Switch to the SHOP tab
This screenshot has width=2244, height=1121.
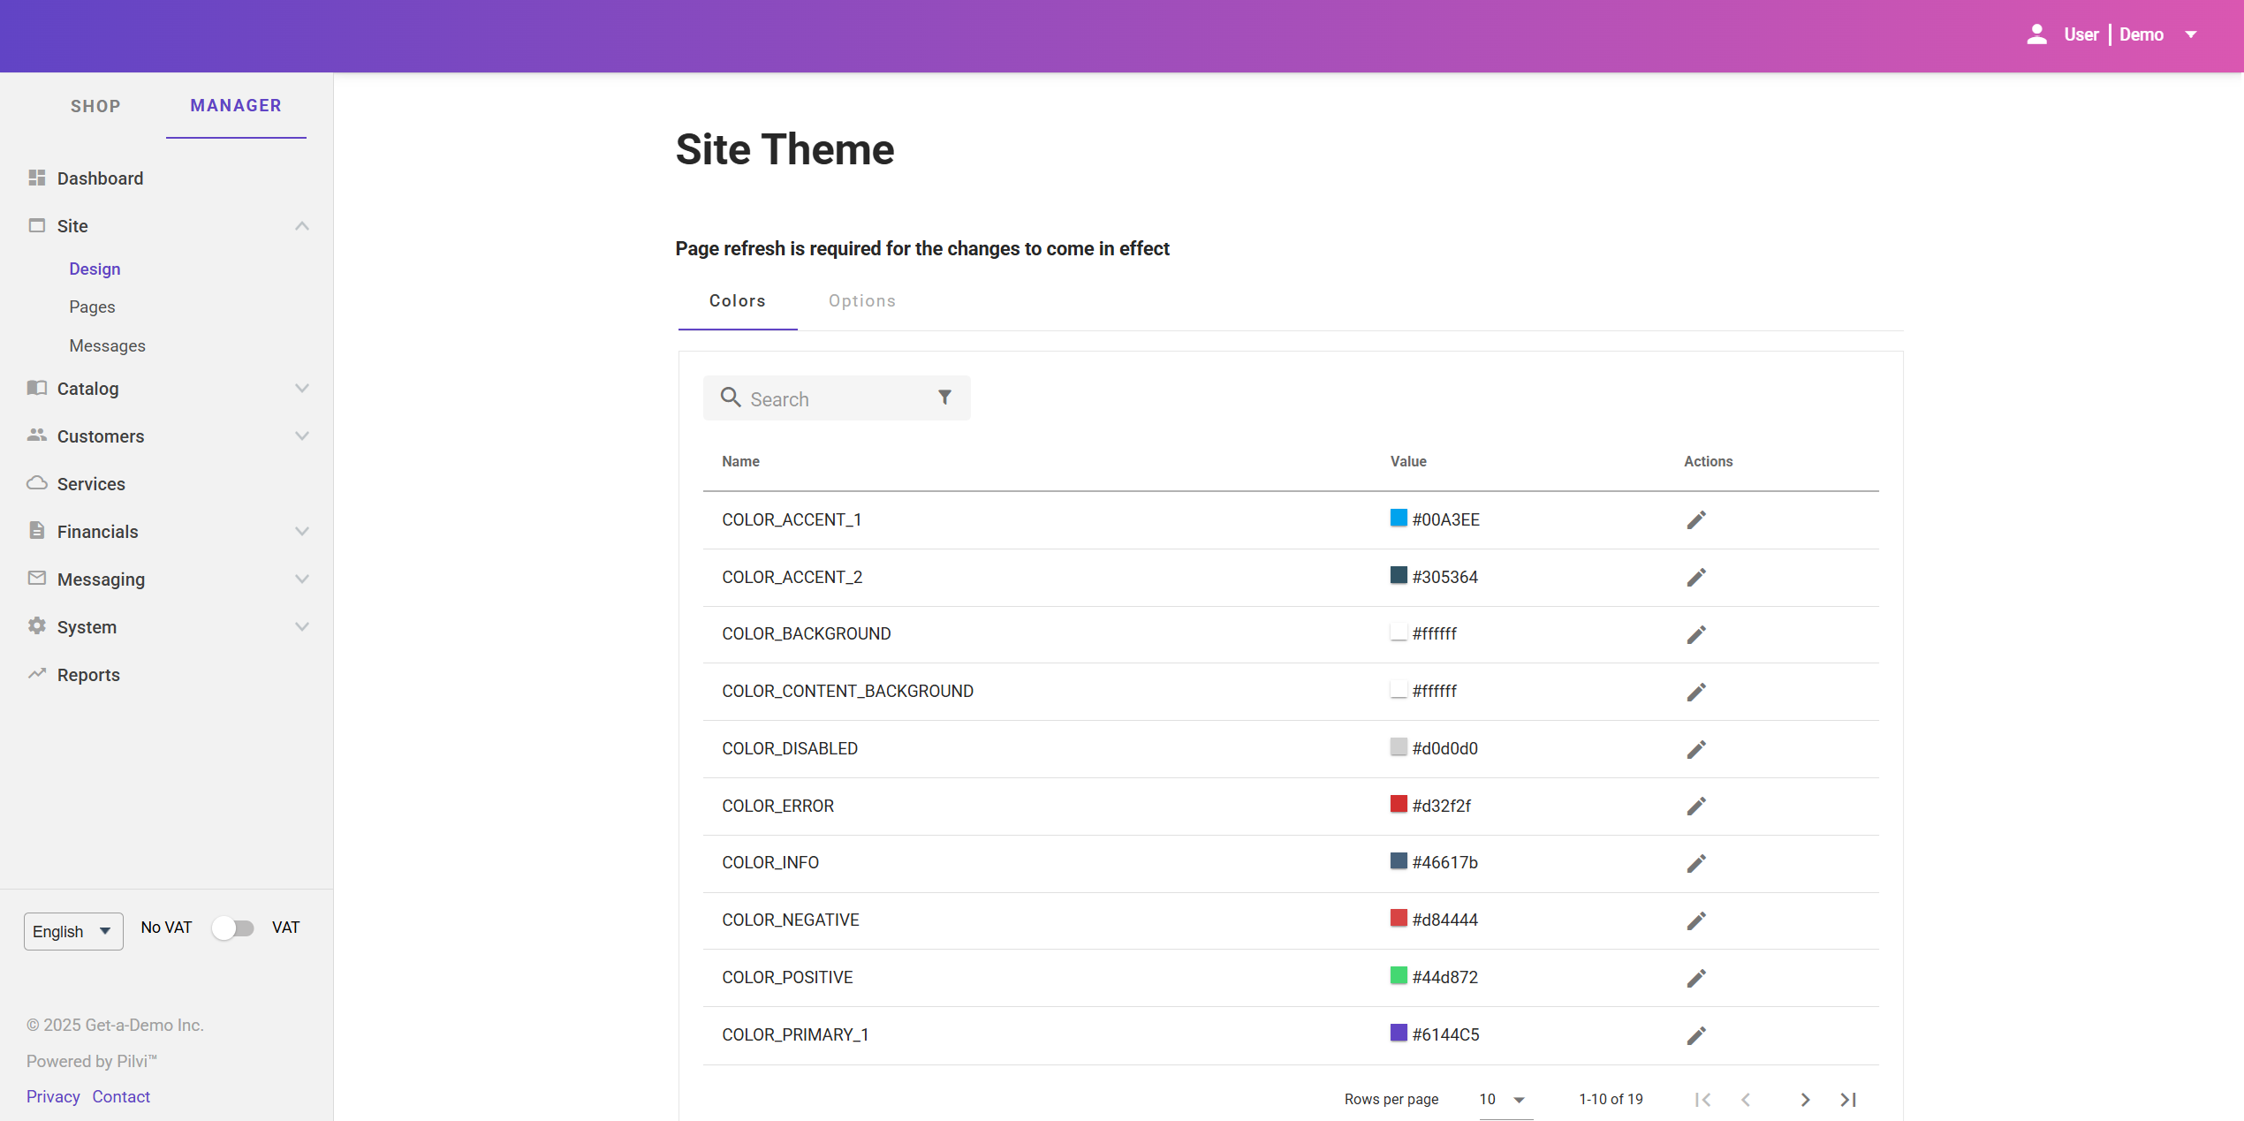tap(95, 106)
